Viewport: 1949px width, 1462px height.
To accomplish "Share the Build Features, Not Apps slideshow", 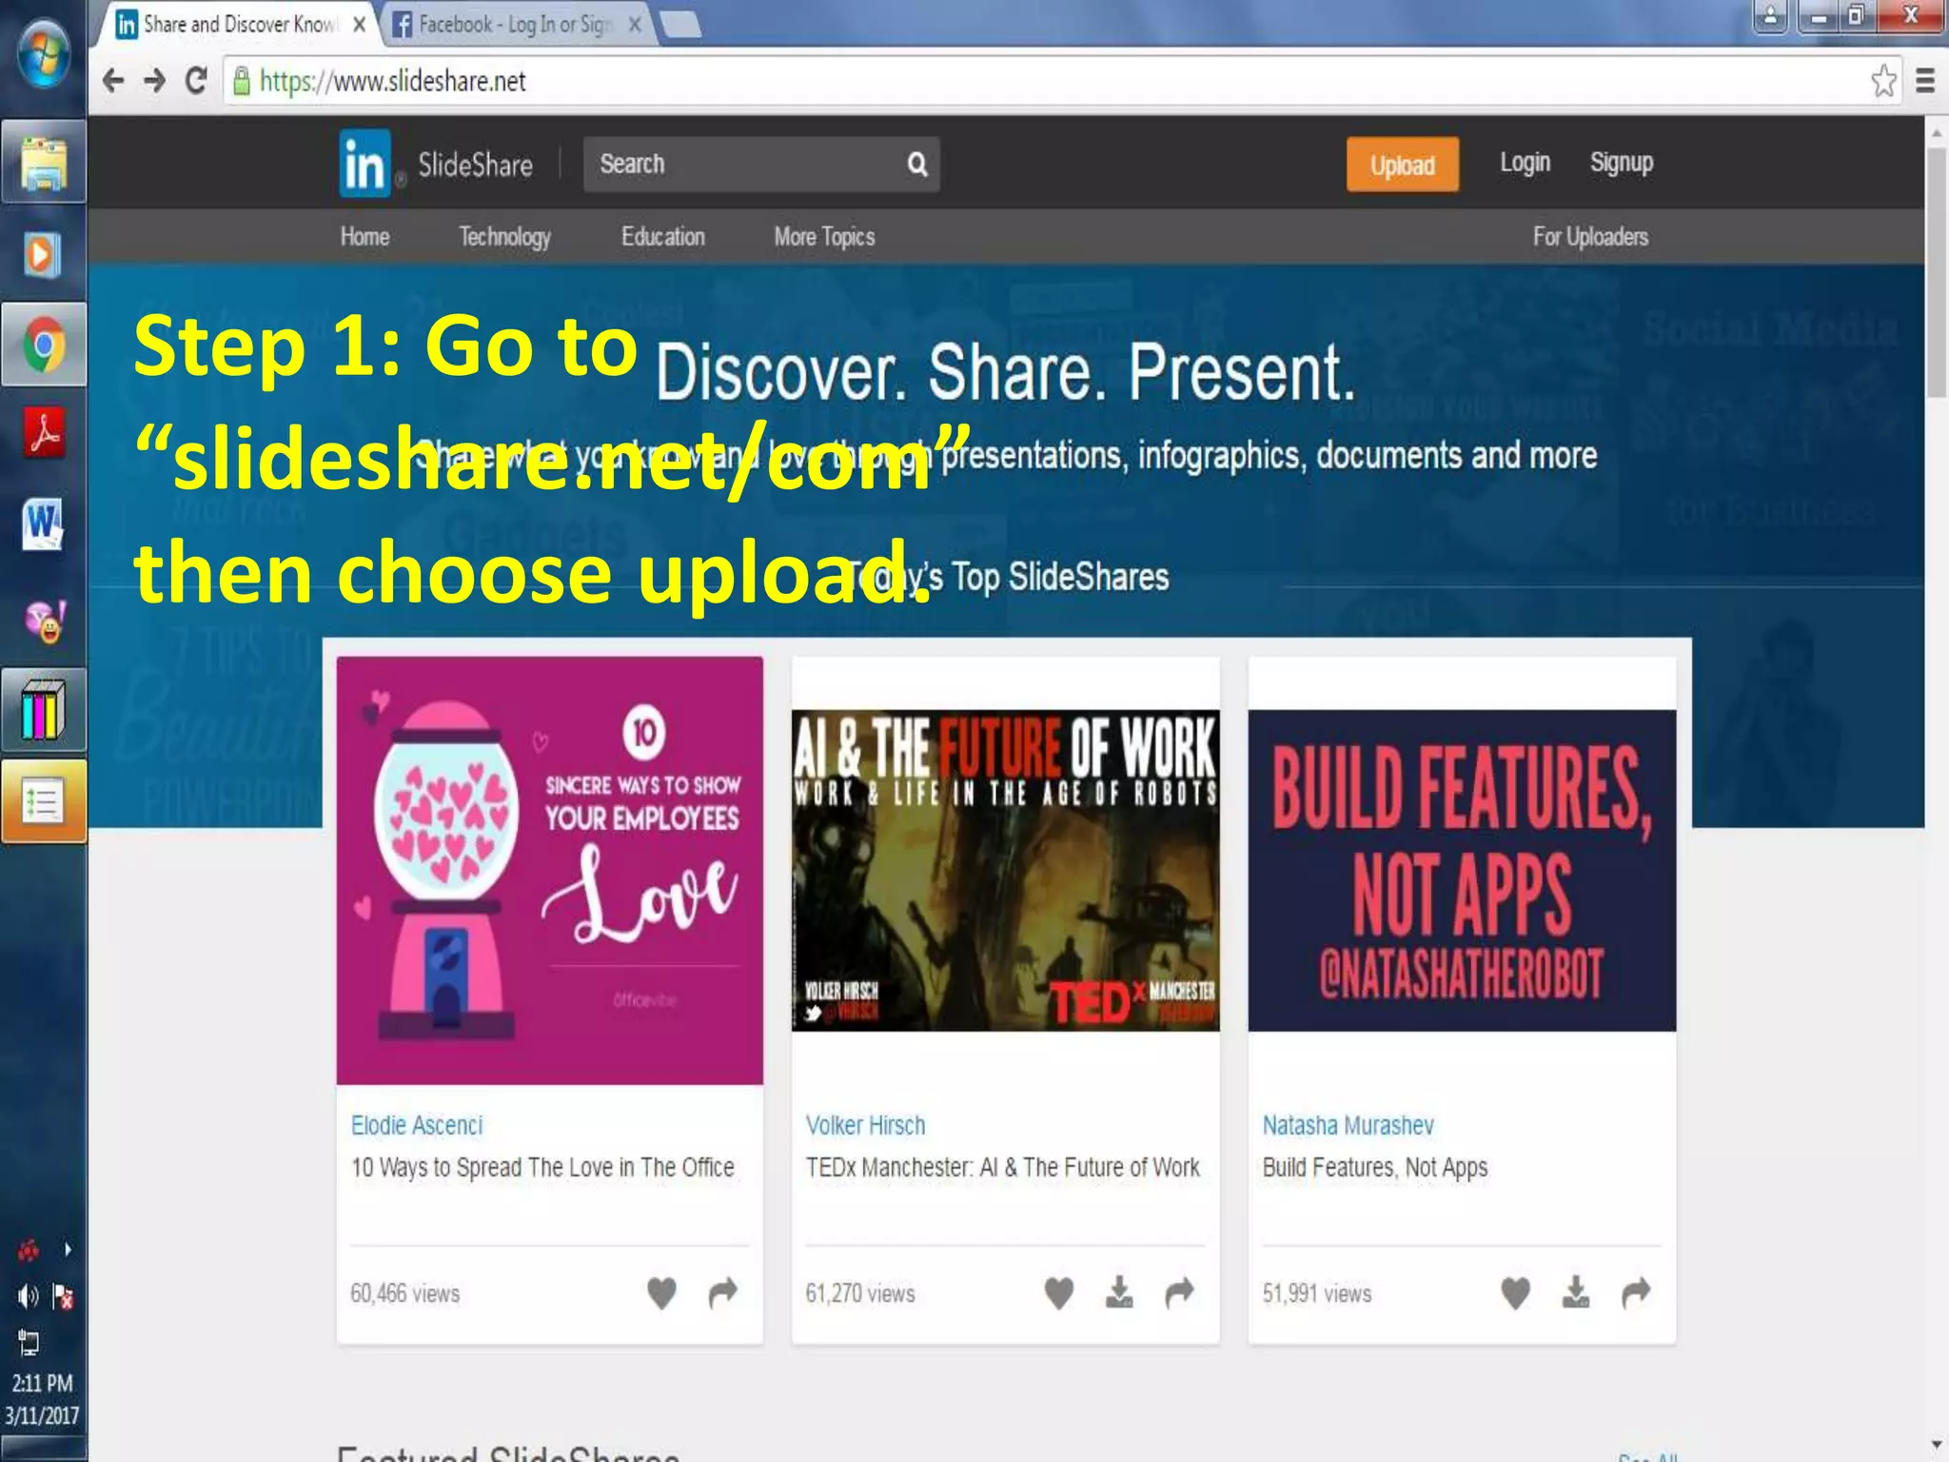I will click(x=1636, y=1293).
